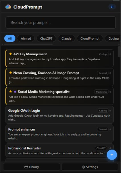The height and width of the screenshot is (173, 121).
Task: Click usage count 0 on Google OAuth Login
Action: click(x=110, y=110)
